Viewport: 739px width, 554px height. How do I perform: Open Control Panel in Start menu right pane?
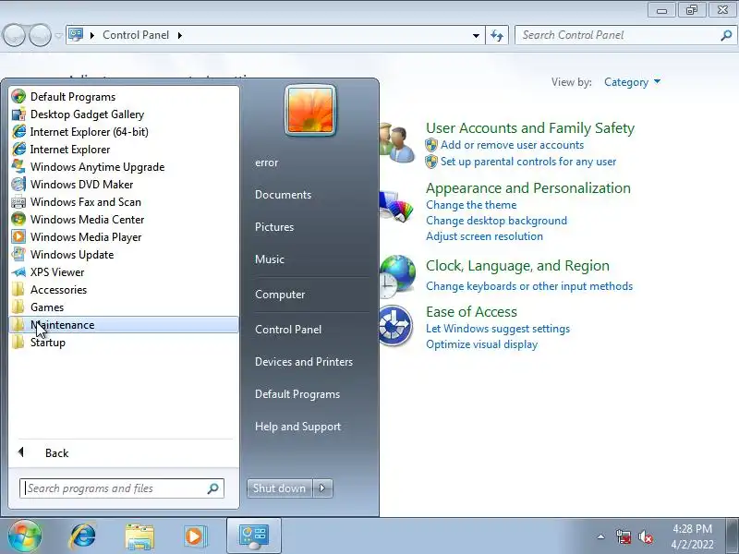tap(288, 330)
